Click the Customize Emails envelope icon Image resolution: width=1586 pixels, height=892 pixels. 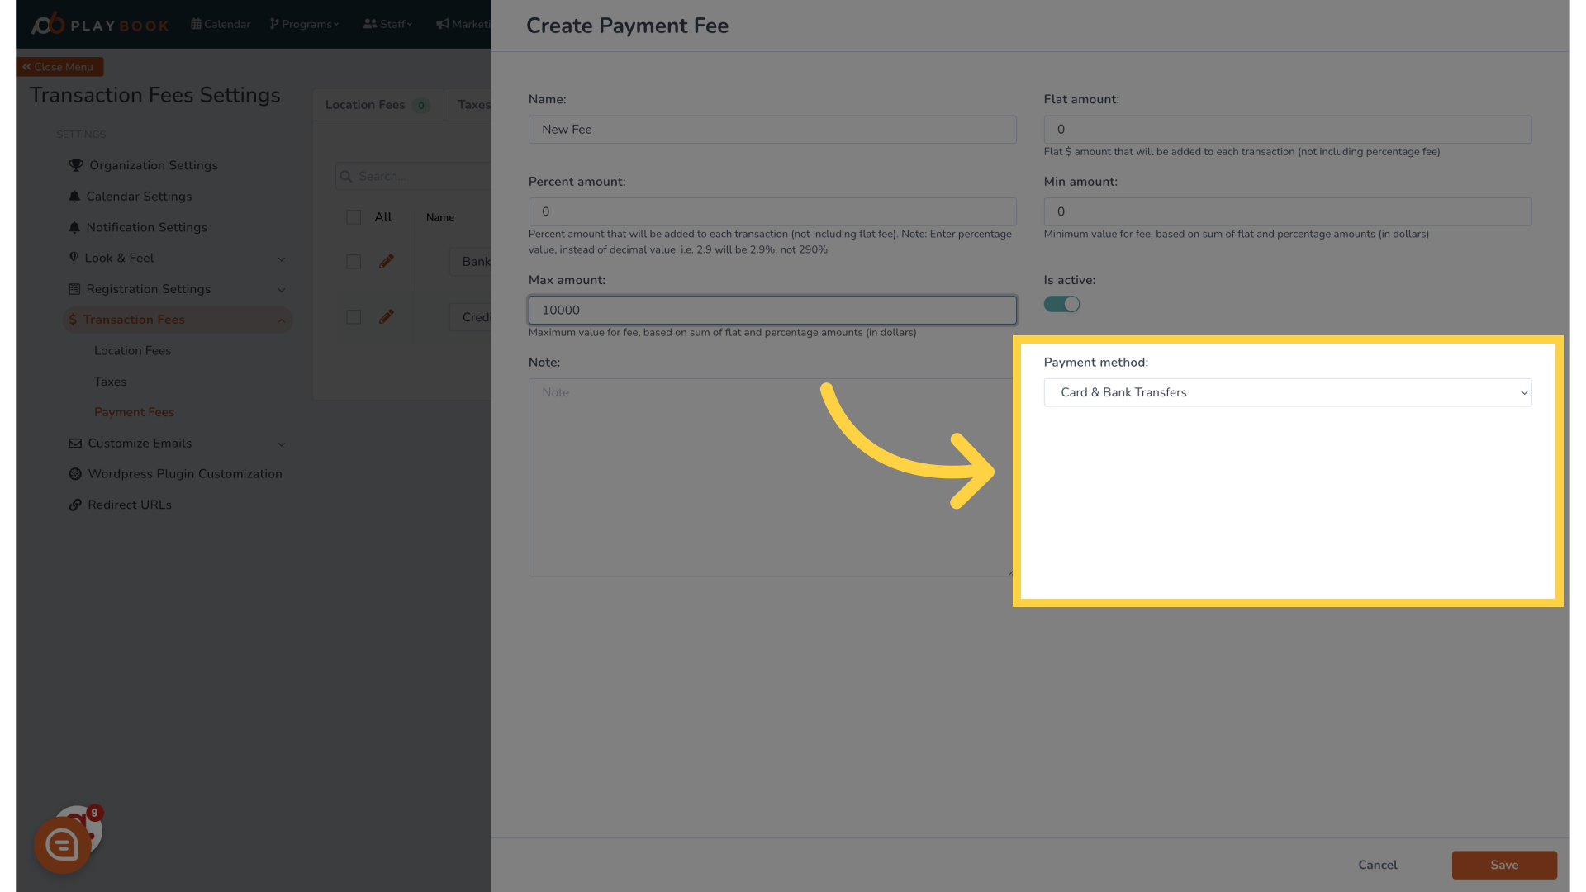(x=74, y=442)
